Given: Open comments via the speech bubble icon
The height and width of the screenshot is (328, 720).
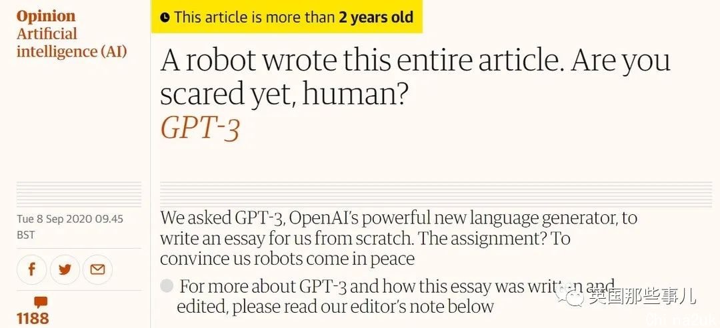Looking at the screenshot, I should [x=41, y=302].
